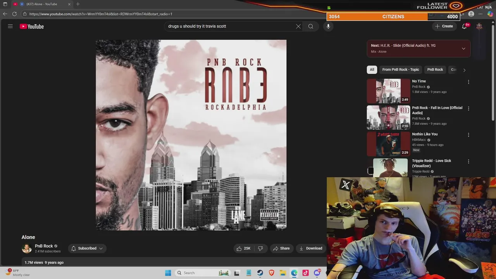
Task: Dislike the video with thumbs down
Action: click(260, 248)
